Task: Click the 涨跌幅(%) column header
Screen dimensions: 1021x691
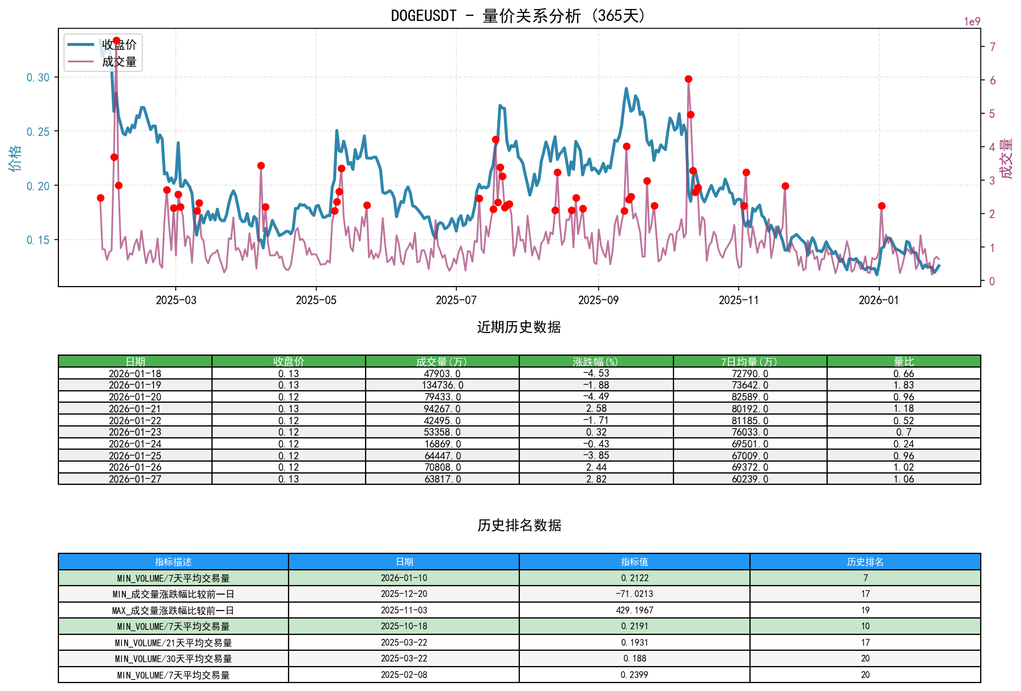Action: pos(596,360)
